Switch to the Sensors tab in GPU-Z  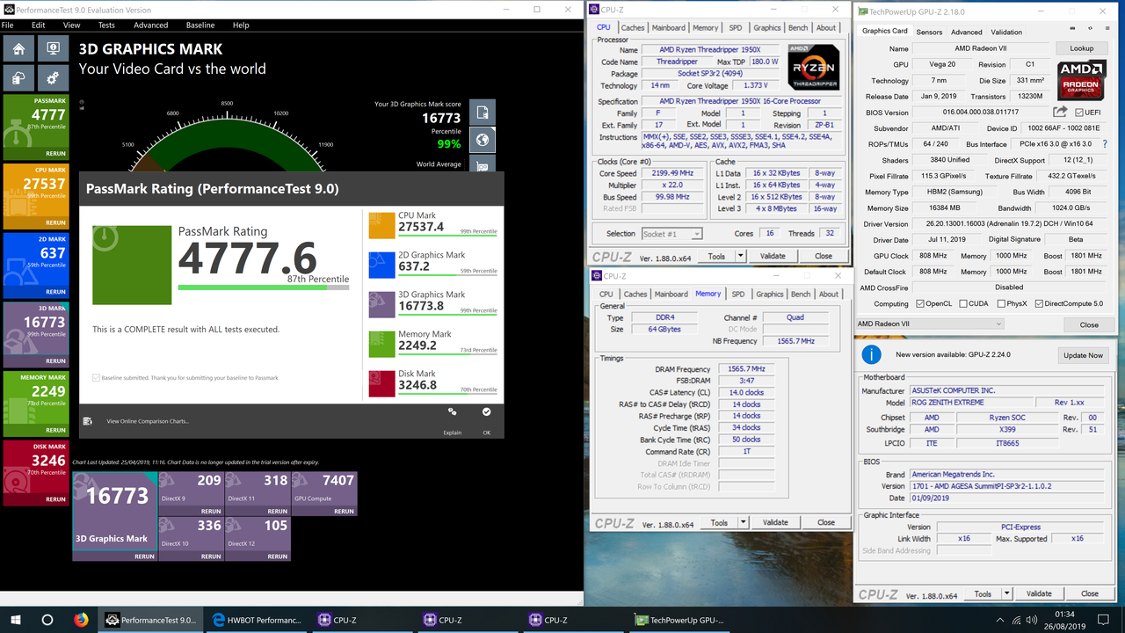(929, 32)
